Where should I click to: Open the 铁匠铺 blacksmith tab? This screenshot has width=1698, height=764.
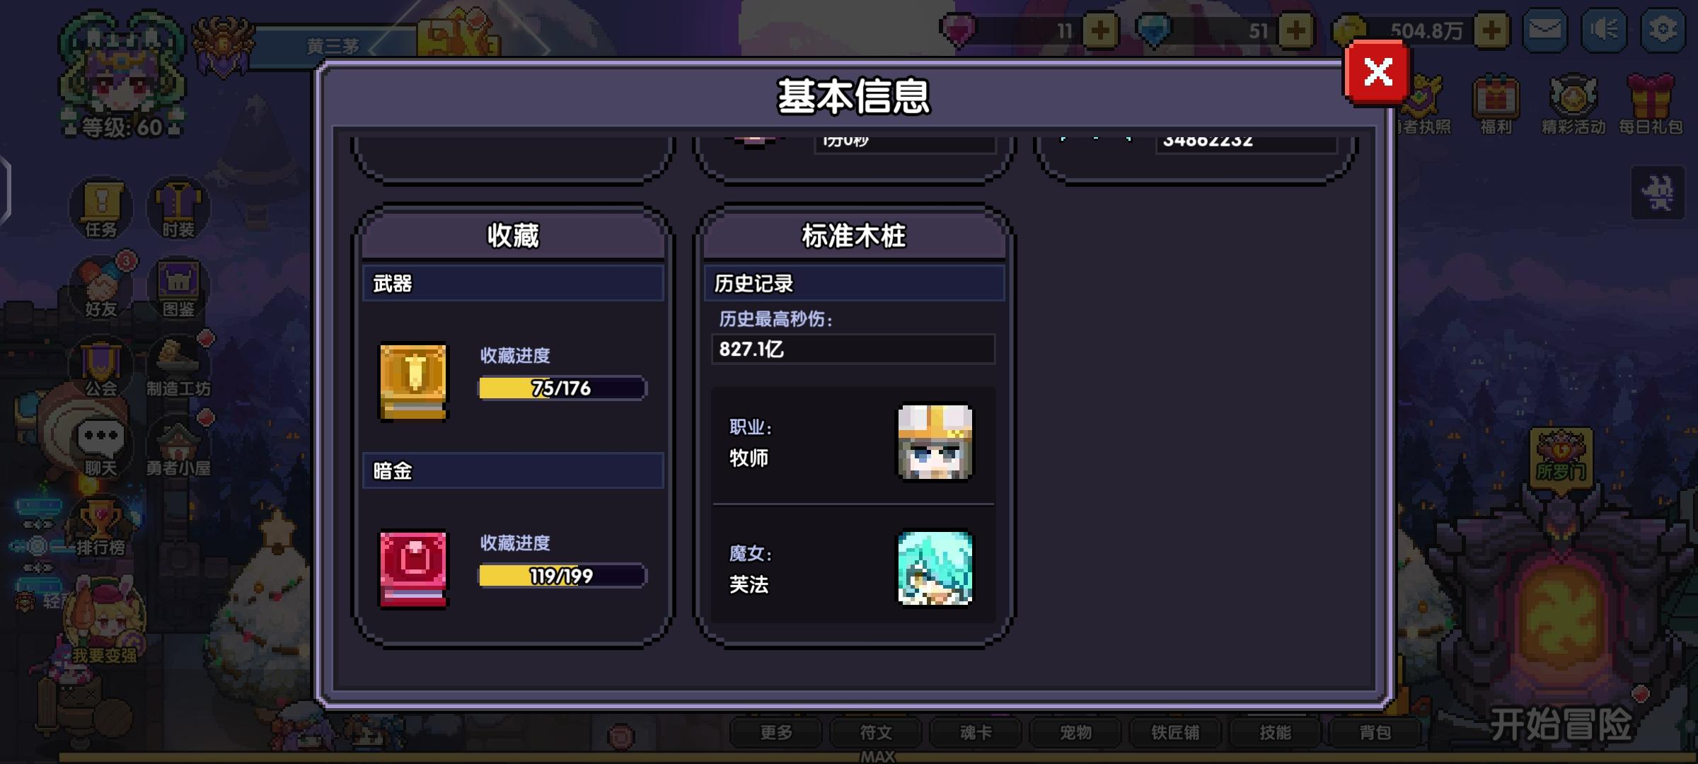click(x=1175, y=732)
